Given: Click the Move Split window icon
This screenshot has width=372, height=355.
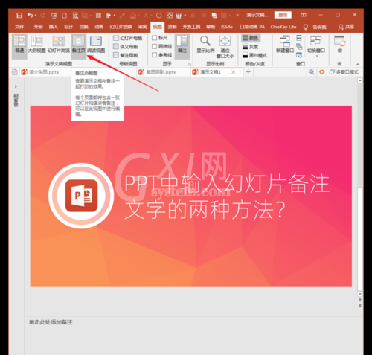Looking at the screenshot, I should point(299,55).
